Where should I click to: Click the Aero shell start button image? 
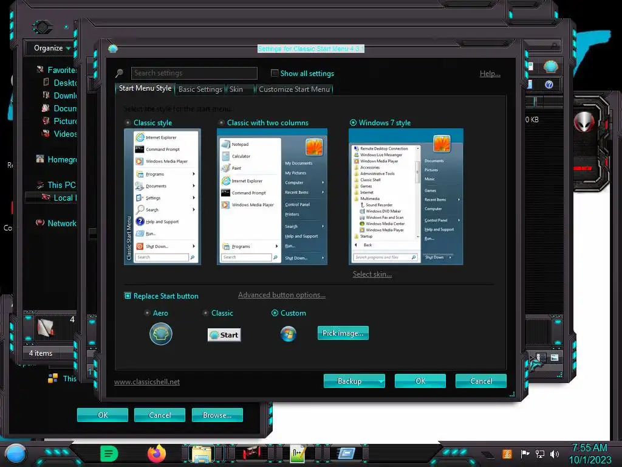tap(160, 334)
